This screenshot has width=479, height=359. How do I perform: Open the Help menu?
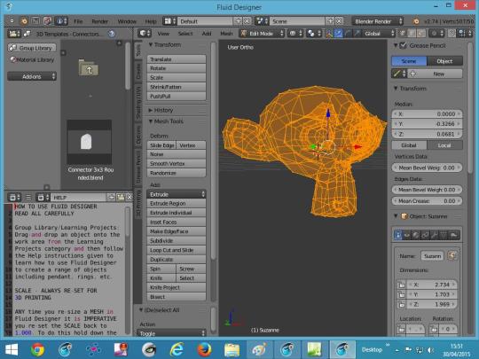(151, 21)
